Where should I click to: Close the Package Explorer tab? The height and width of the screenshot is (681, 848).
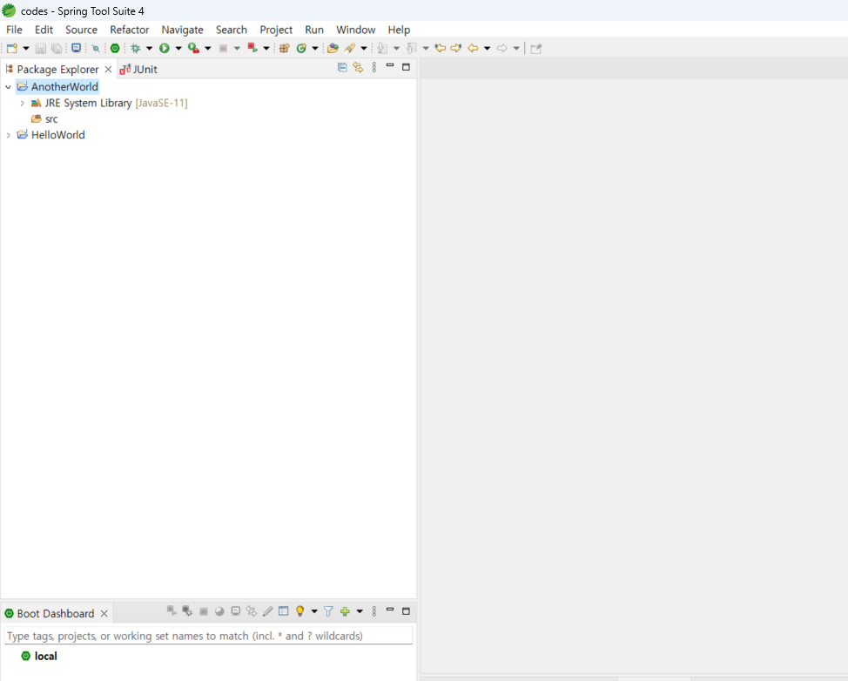pos(108,70)
